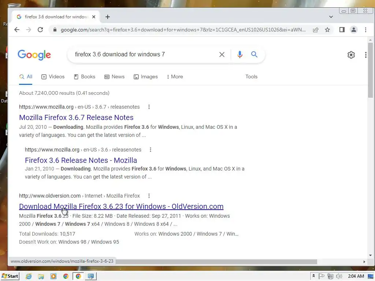Switch to Images results
Image resolution: width=375 pixels, height=281 pixels.
tap(146, 77)
